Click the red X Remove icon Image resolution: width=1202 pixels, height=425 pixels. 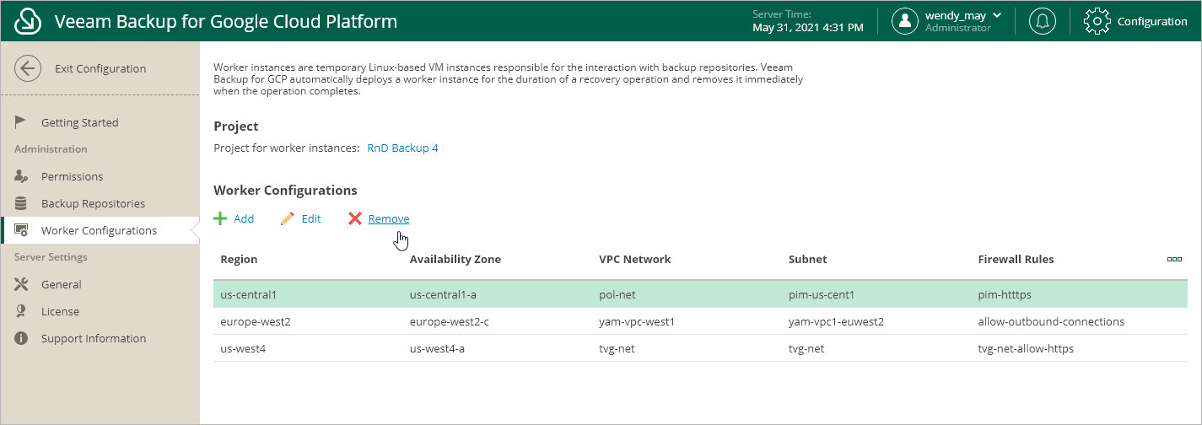coord(355,218)
